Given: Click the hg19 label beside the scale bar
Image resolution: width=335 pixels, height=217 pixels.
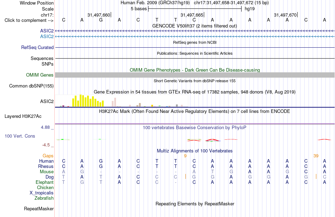Looking at the screenshot, I should (x=250, y=9).
